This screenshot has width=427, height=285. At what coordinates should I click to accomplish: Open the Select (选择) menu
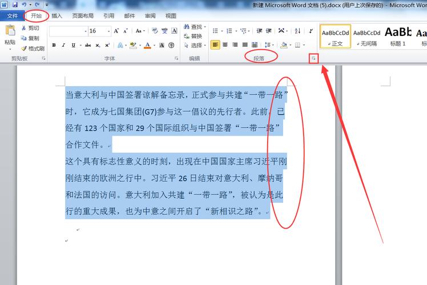coord(195,45)
